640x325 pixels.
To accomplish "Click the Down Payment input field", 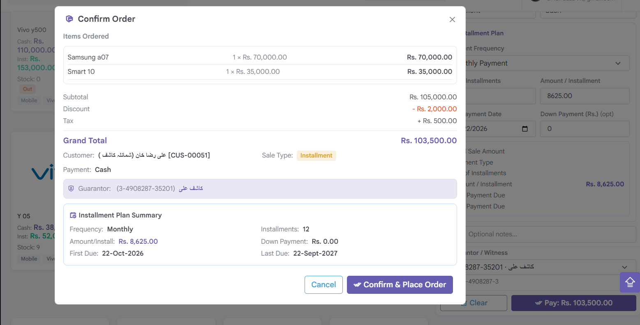I will click(x=585, y=129).
